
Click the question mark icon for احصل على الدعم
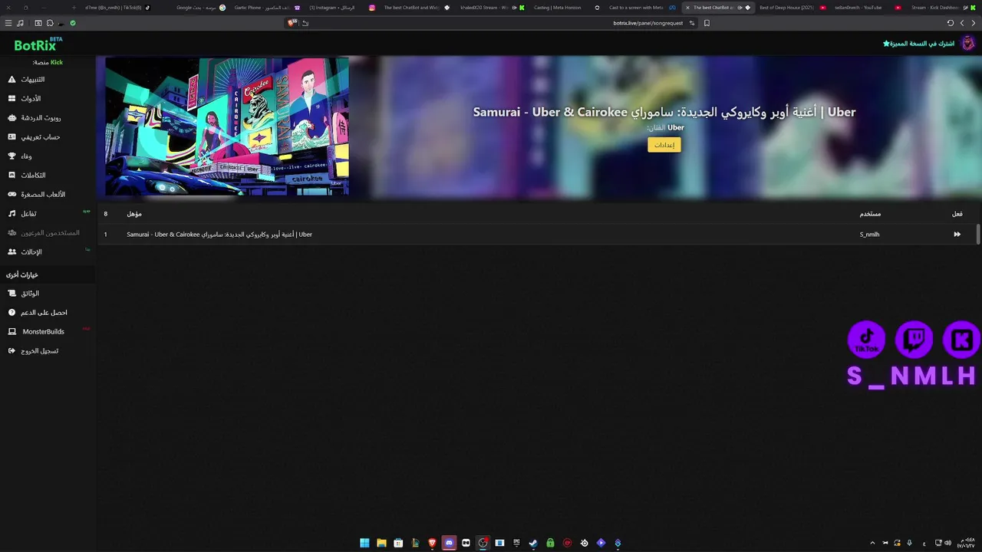[12, 313]
